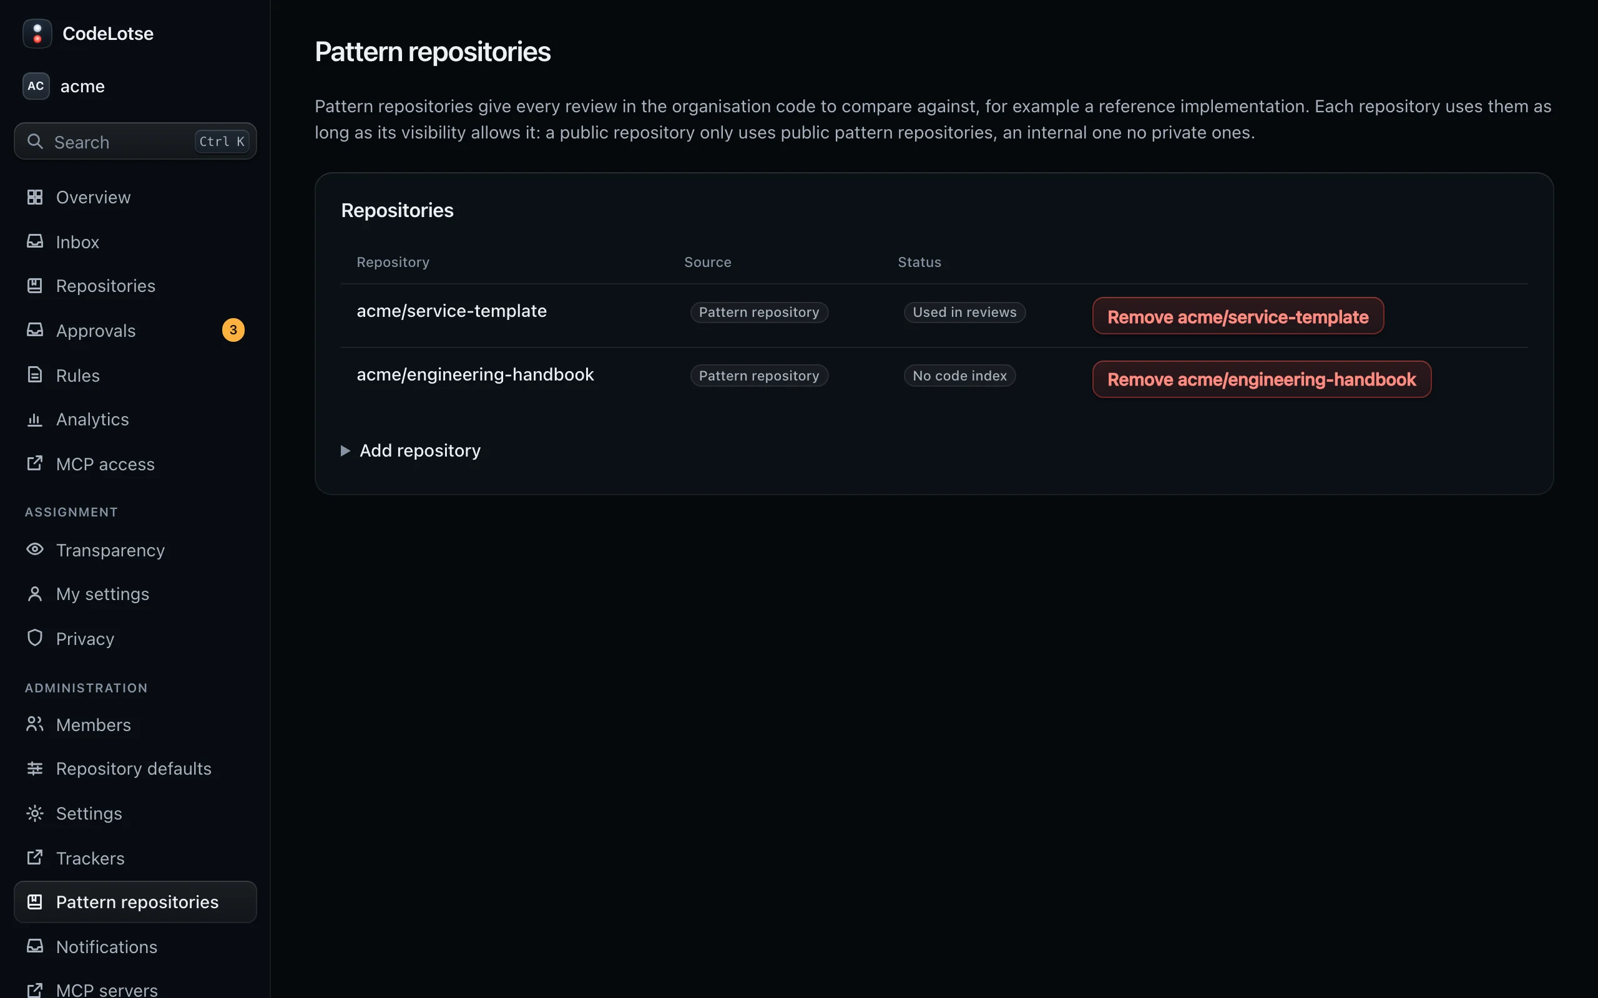Remove acme/service-template repository

[1237, 316]
